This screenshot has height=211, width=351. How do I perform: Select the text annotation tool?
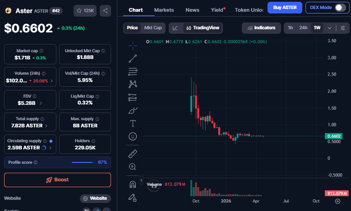pos(133,123)
